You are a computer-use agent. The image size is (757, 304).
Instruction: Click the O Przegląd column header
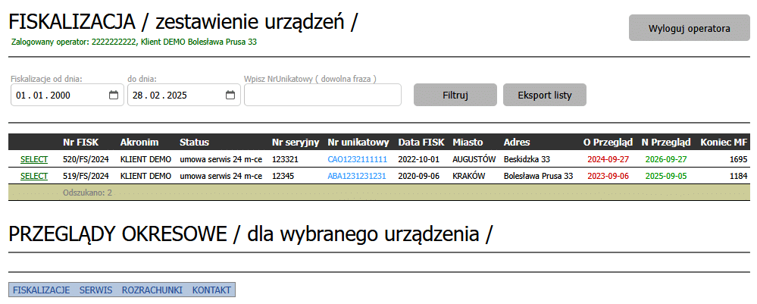point(608,142)
